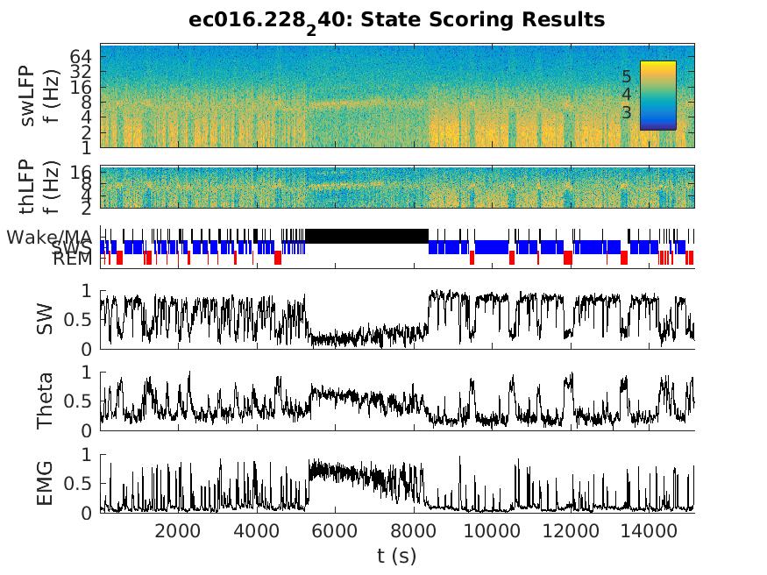Select the colorbar tick label 5

626,75
